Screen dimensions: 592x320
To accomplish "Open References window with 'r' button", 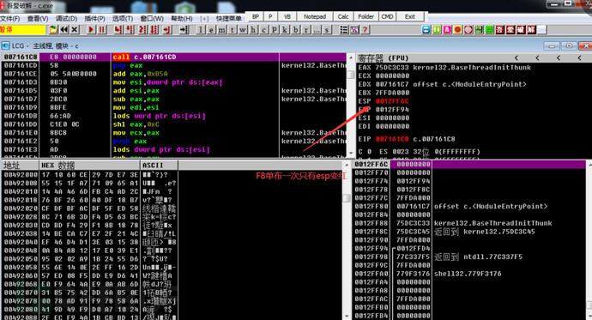I will pos(306,29).
